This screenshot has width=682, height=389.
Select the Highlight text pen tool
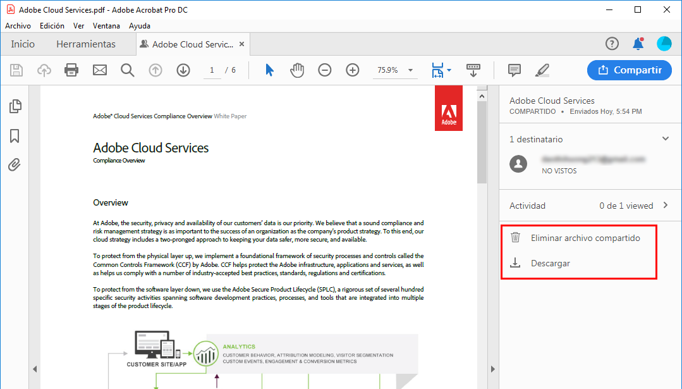coord(542,70)
